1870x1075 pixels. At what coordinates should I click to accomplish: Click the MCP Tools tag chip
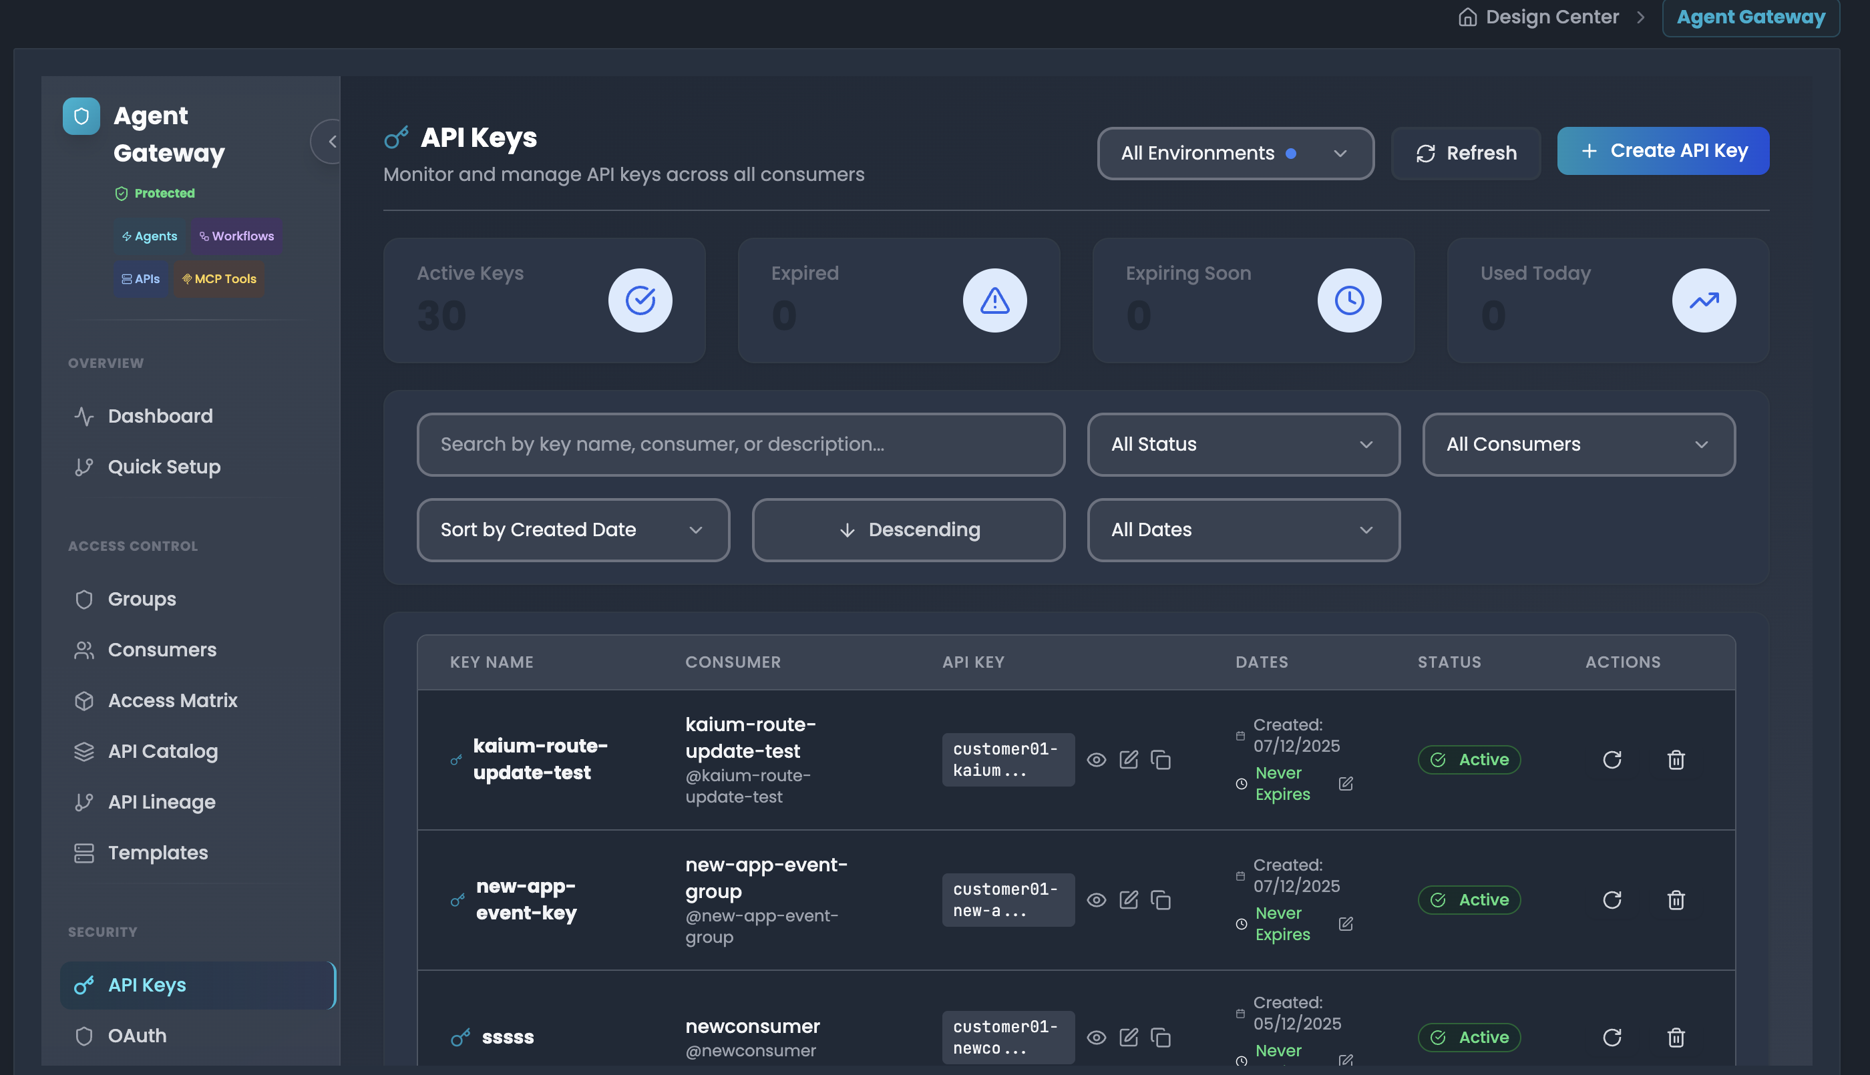point(218,279)
